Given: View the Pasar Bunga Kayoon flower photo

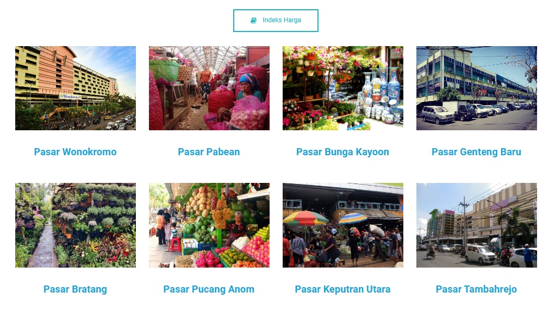Looking at the screenshot, I should 343,88.
